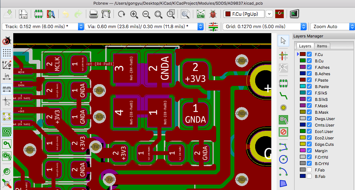Select the Highlight net tool

[283, 56]
